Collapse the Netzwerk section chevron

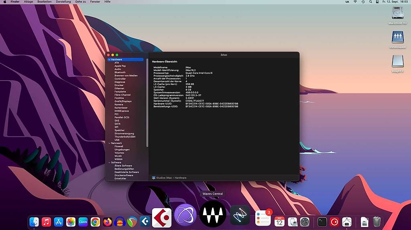pos(109,143)
